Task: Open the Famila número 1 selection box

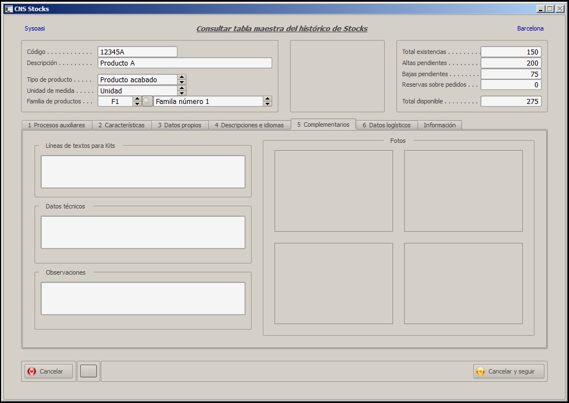Action: coord(209,102)
